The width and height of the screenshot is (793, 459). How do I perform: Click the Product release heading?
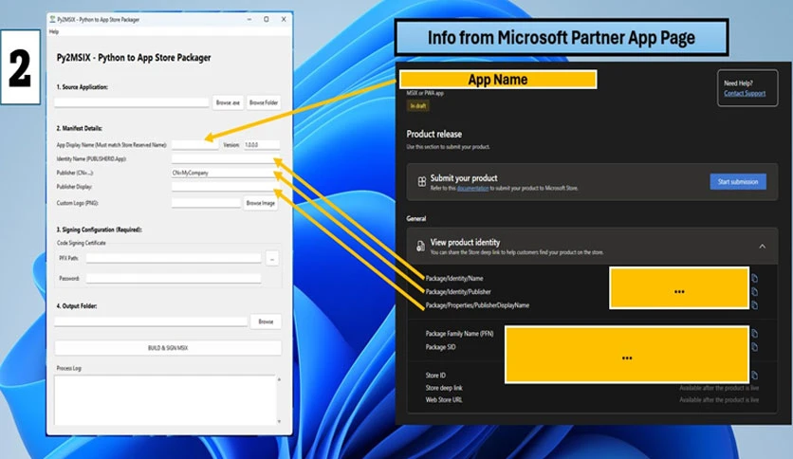[x=433, y=135]
